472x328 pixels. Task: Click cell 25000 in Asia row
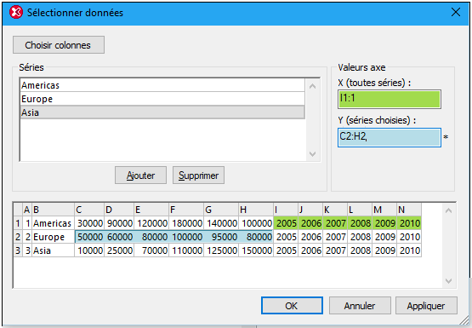point(119,250)
